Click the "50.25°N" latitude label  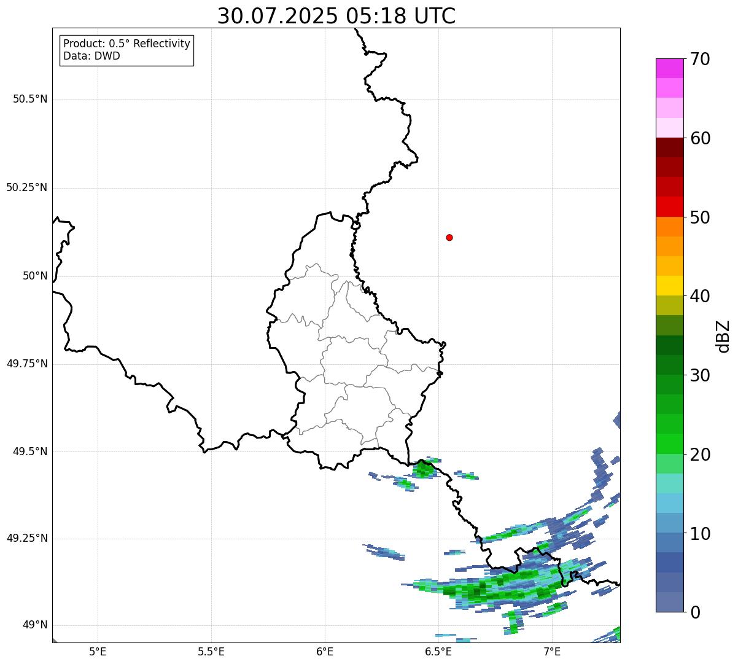point(26,187)
